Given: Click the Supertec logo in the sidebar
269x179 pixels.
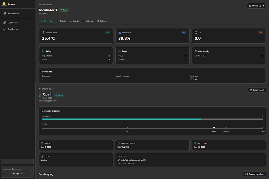Looking at the screenshot, I should point(4,4).
